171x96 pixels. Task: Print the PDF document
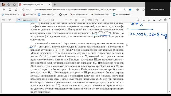pyautogui.click(x=144, y=20)
